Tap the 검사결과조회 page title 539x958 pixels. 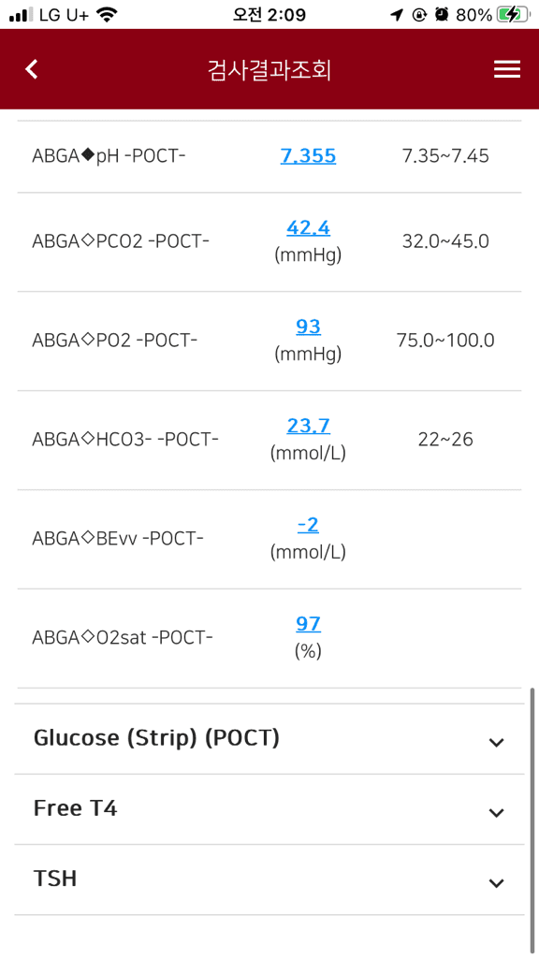269,70
